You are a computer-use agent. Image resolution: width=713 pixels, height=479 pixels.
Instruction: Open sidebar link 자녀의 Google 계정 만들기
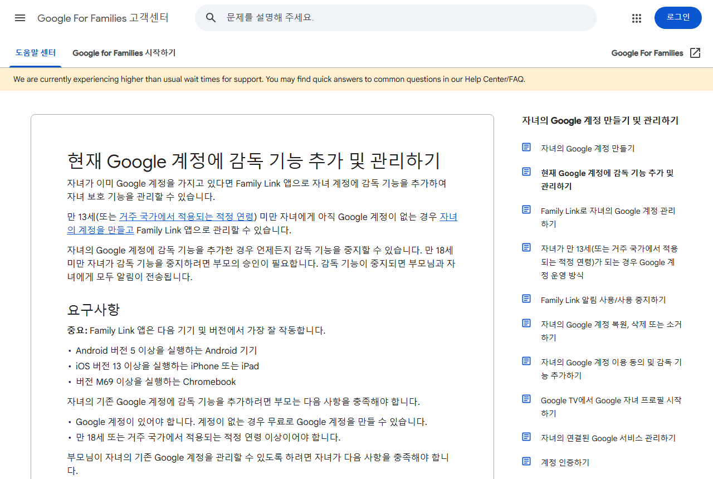pyautogui.click(x=588, y=148)
